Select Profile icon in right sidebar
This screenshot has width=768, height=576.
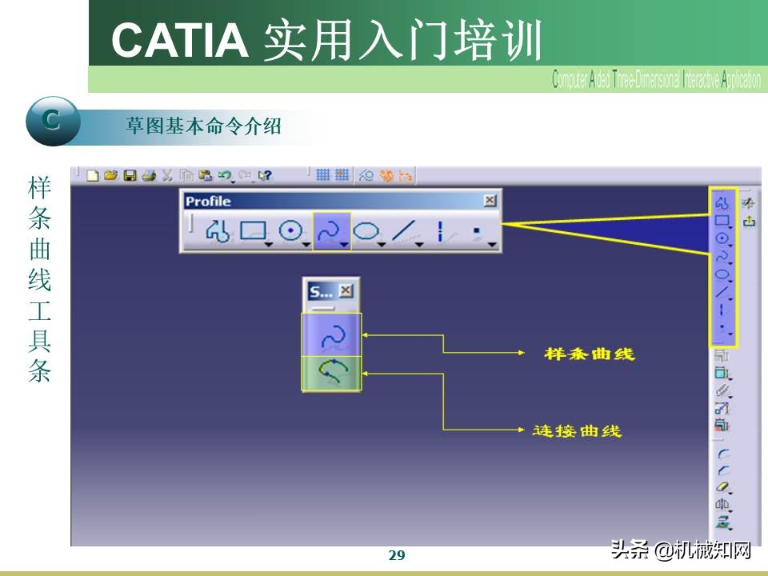[x=722, y=202]
